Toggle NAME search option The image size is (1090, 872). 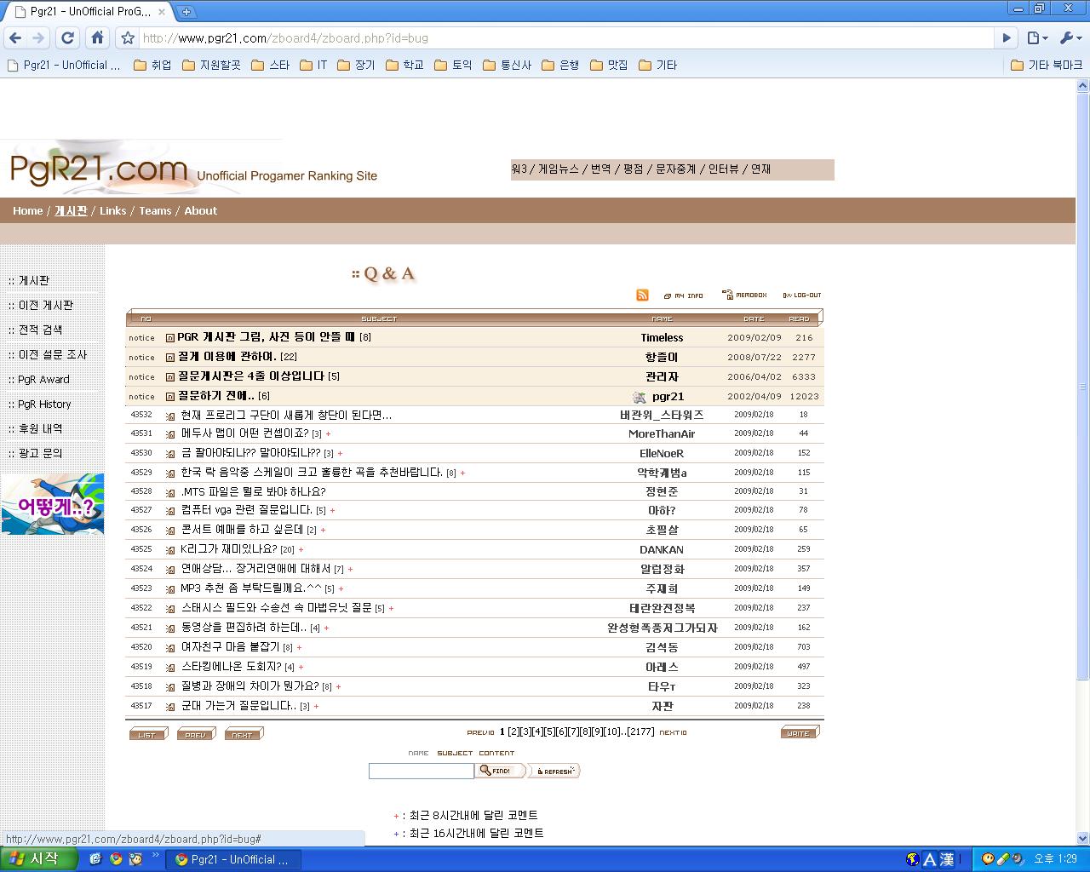click(418, 753)
